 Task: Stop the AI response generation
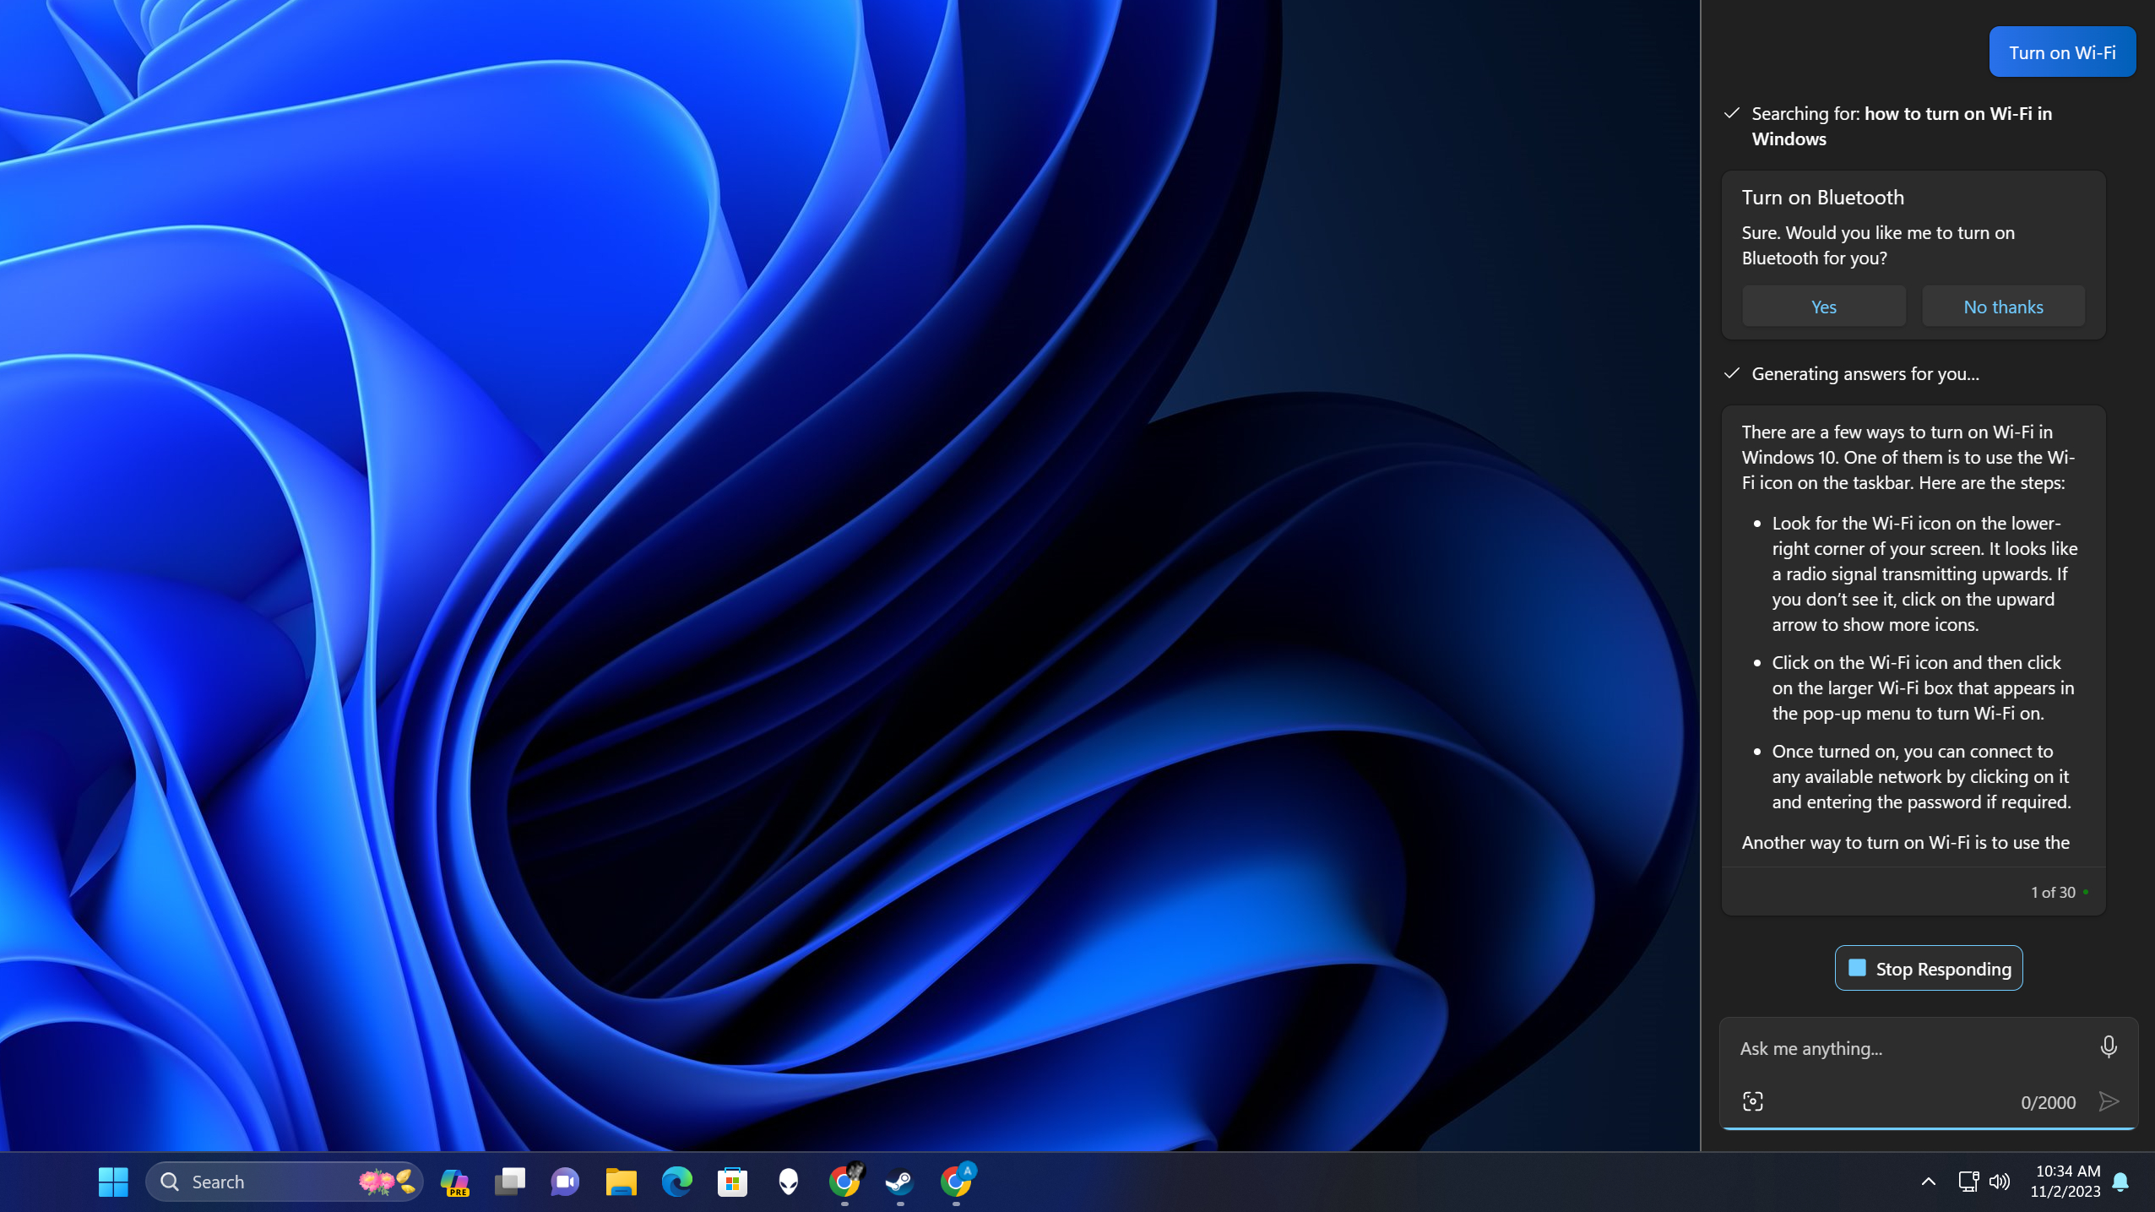[x=1929, y=968]
